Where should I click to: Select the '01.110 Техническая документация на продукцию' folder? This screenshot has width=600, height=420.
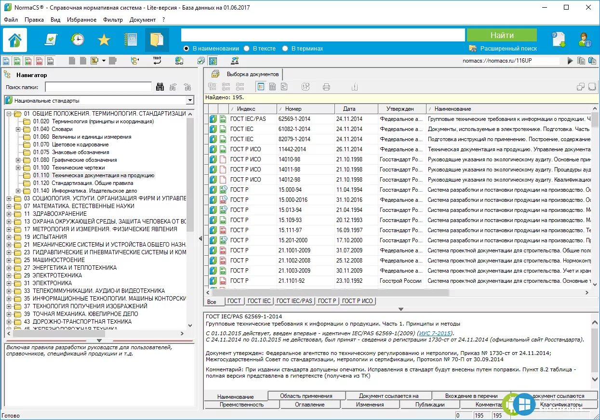93,175
